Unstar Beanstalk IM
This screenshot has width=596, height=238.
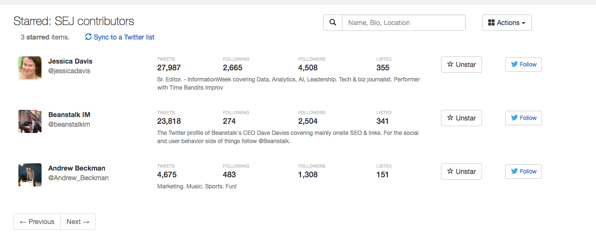[x=461, y=118]
